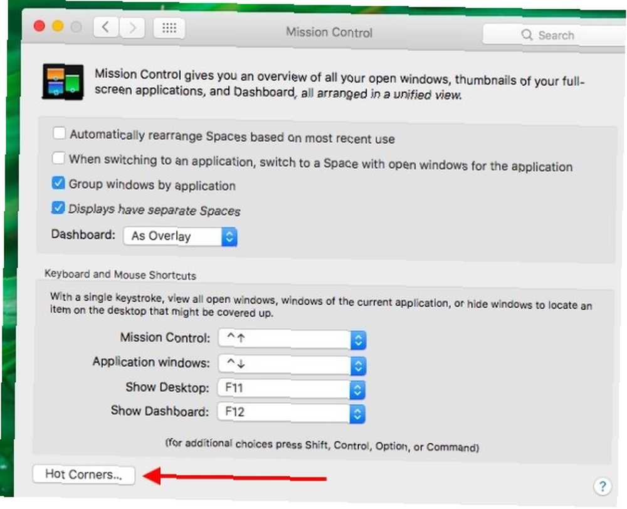Click the Application windows: label

click(x=151, y=362)
